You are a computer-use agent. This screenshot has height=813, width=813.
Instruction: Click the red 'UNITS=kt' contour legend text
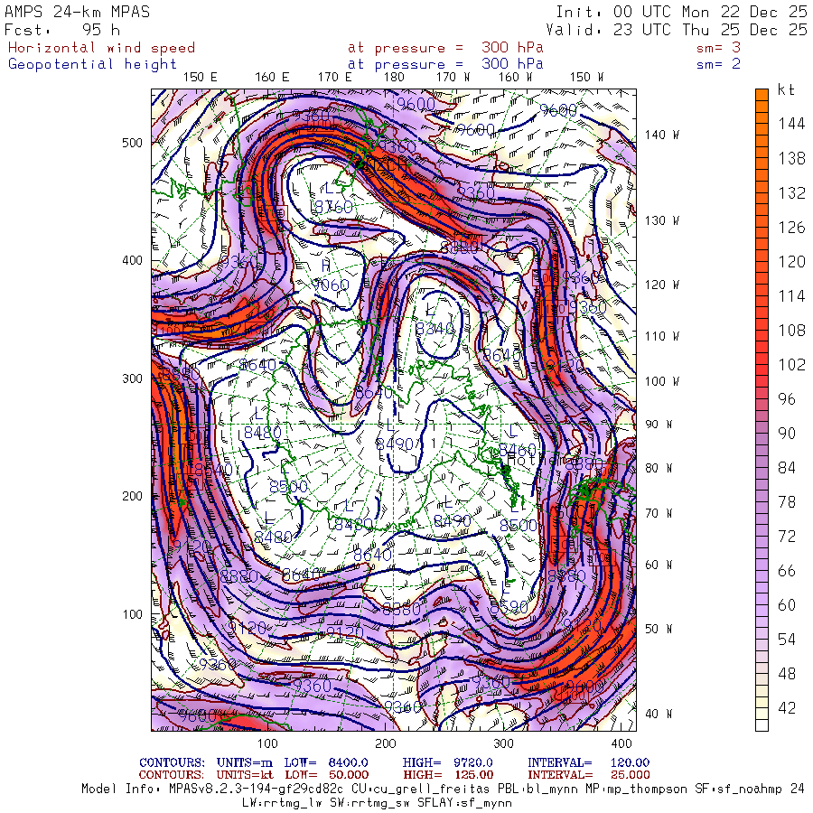pos(245,775)
